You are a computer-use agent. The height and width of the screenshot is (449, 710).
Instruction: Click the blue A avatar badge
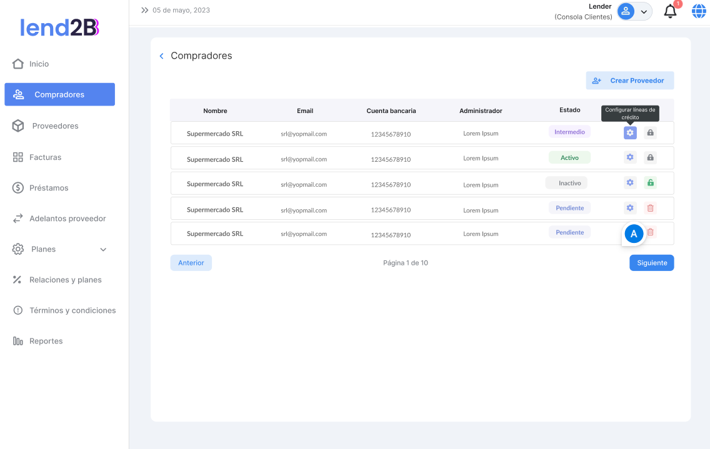pyautogui.click(x=634, y=234)
